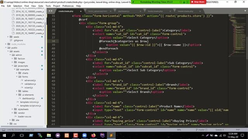Switch to the dashboard.js tab
Viewport: 248px width, 139px height.
(124, 11)
